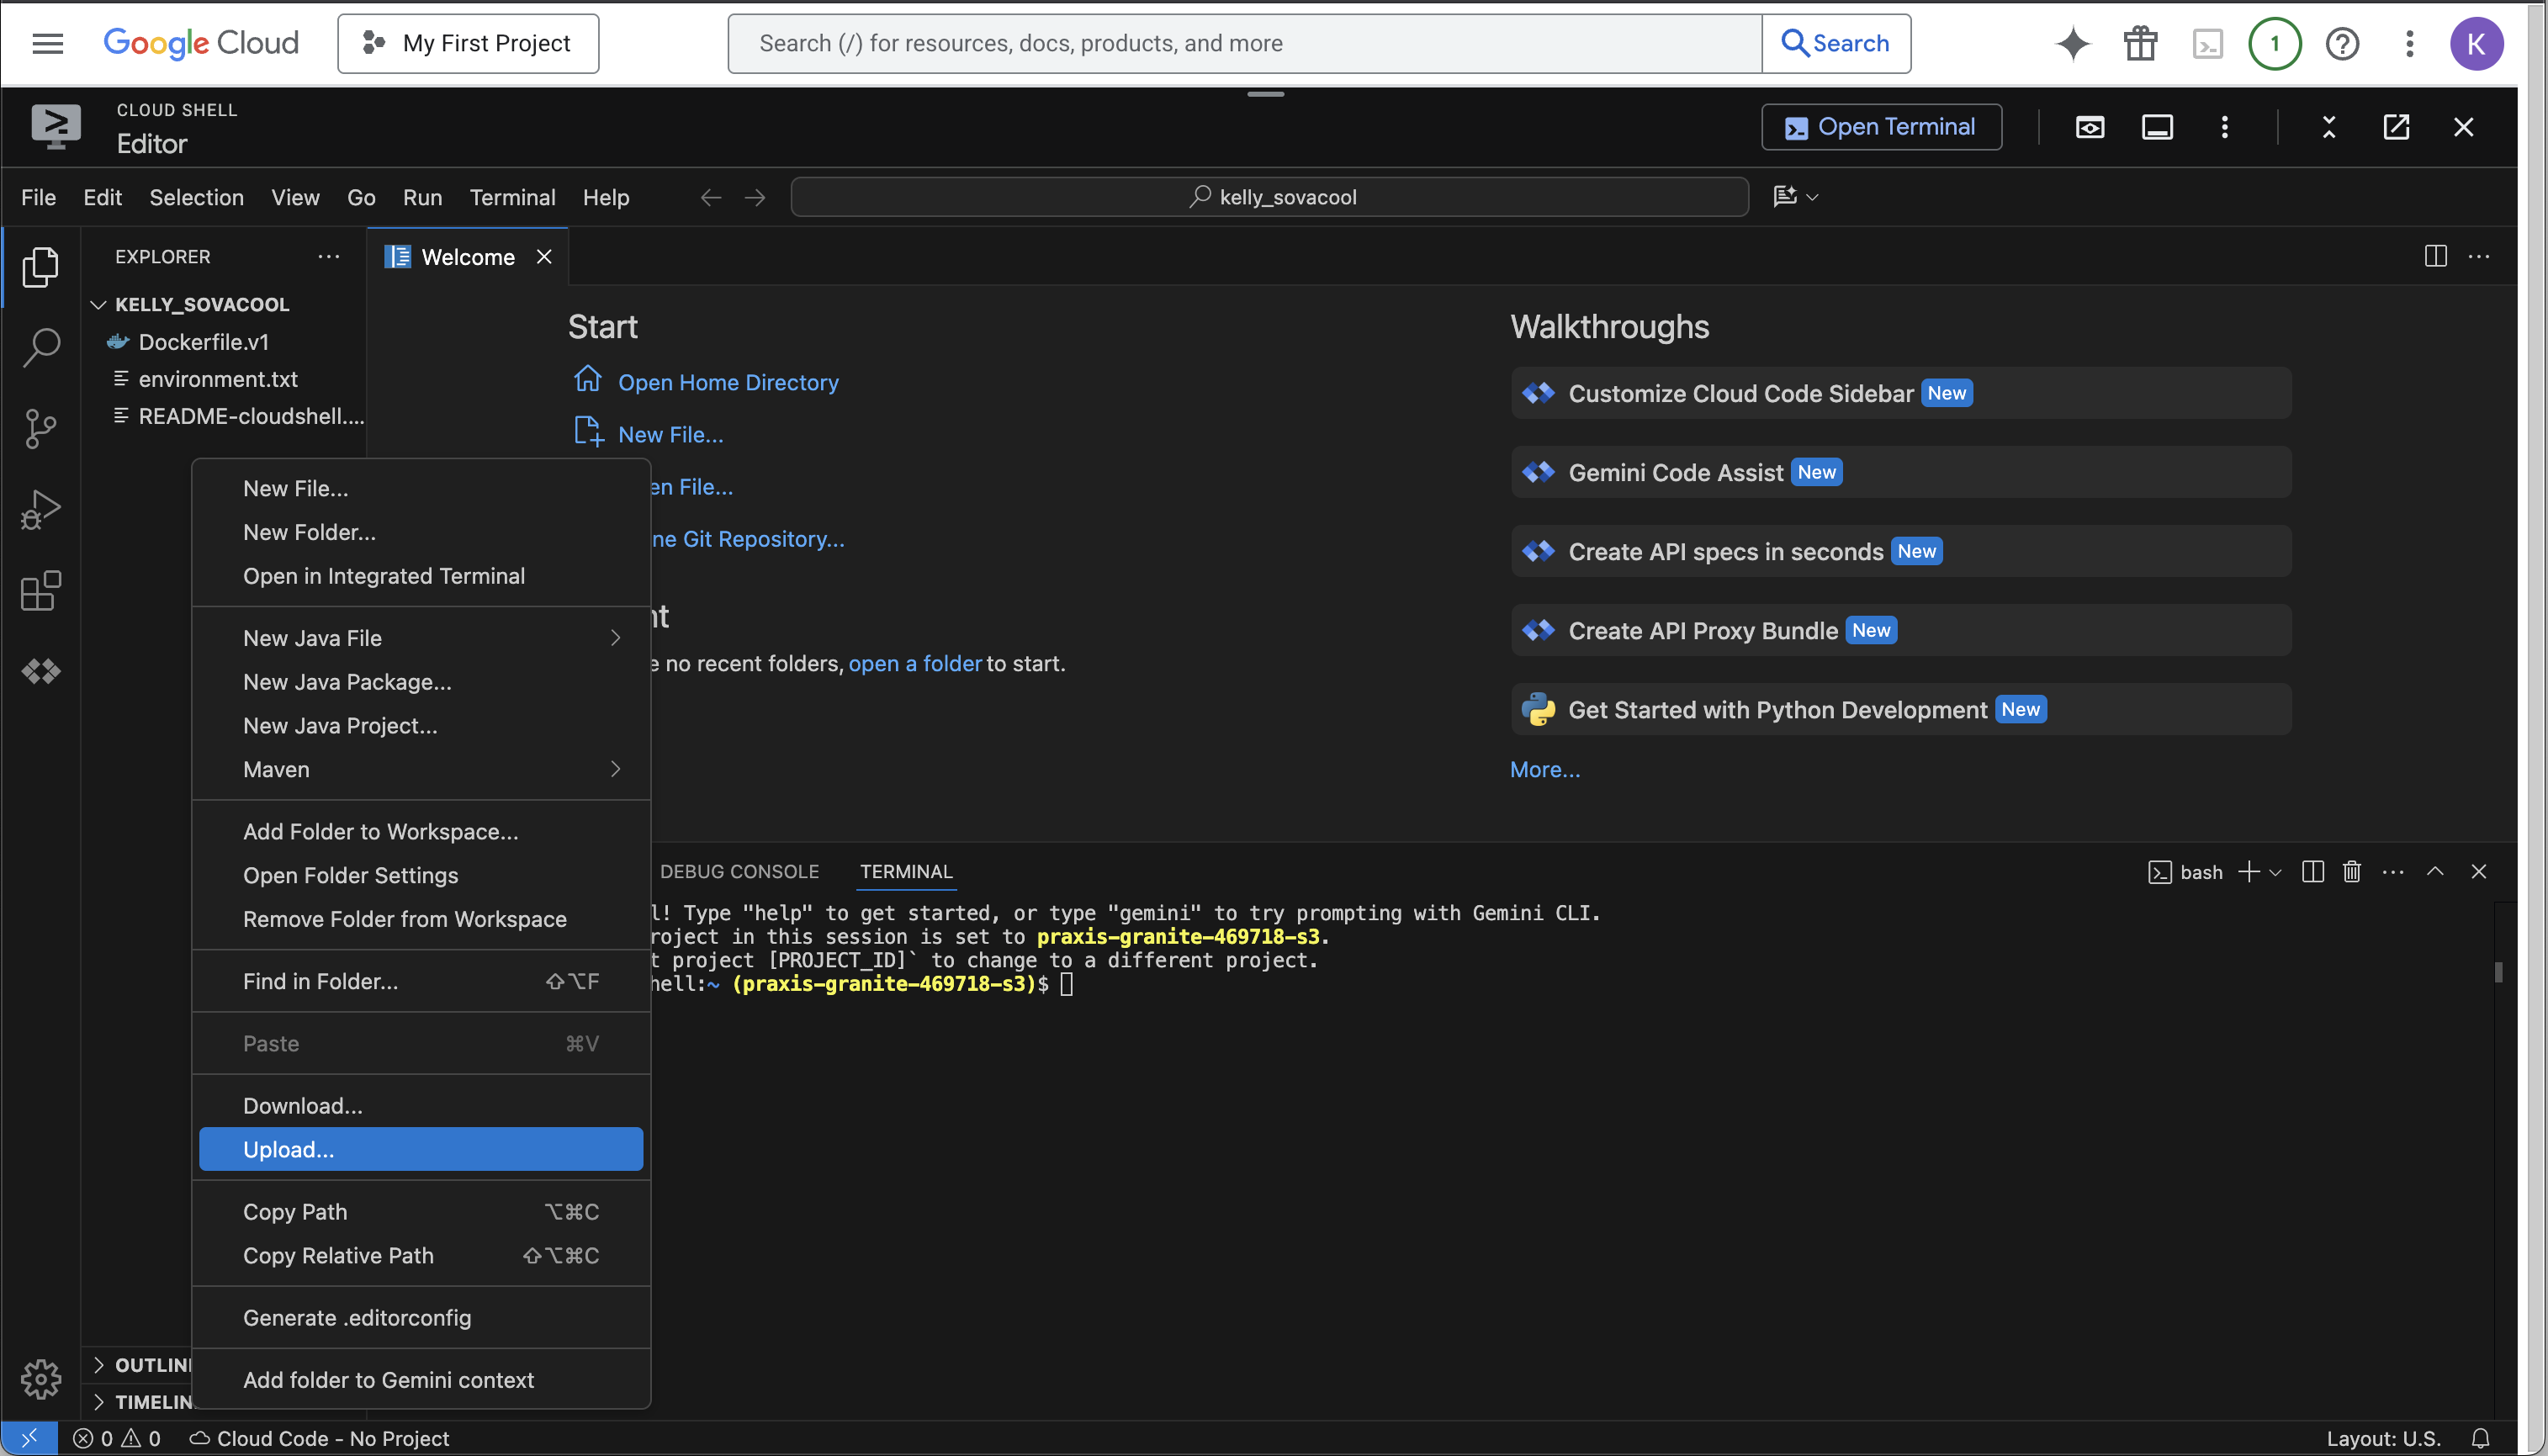
Task: Toggle the editor split layout icon
Action: click(x=2435, y=256)
